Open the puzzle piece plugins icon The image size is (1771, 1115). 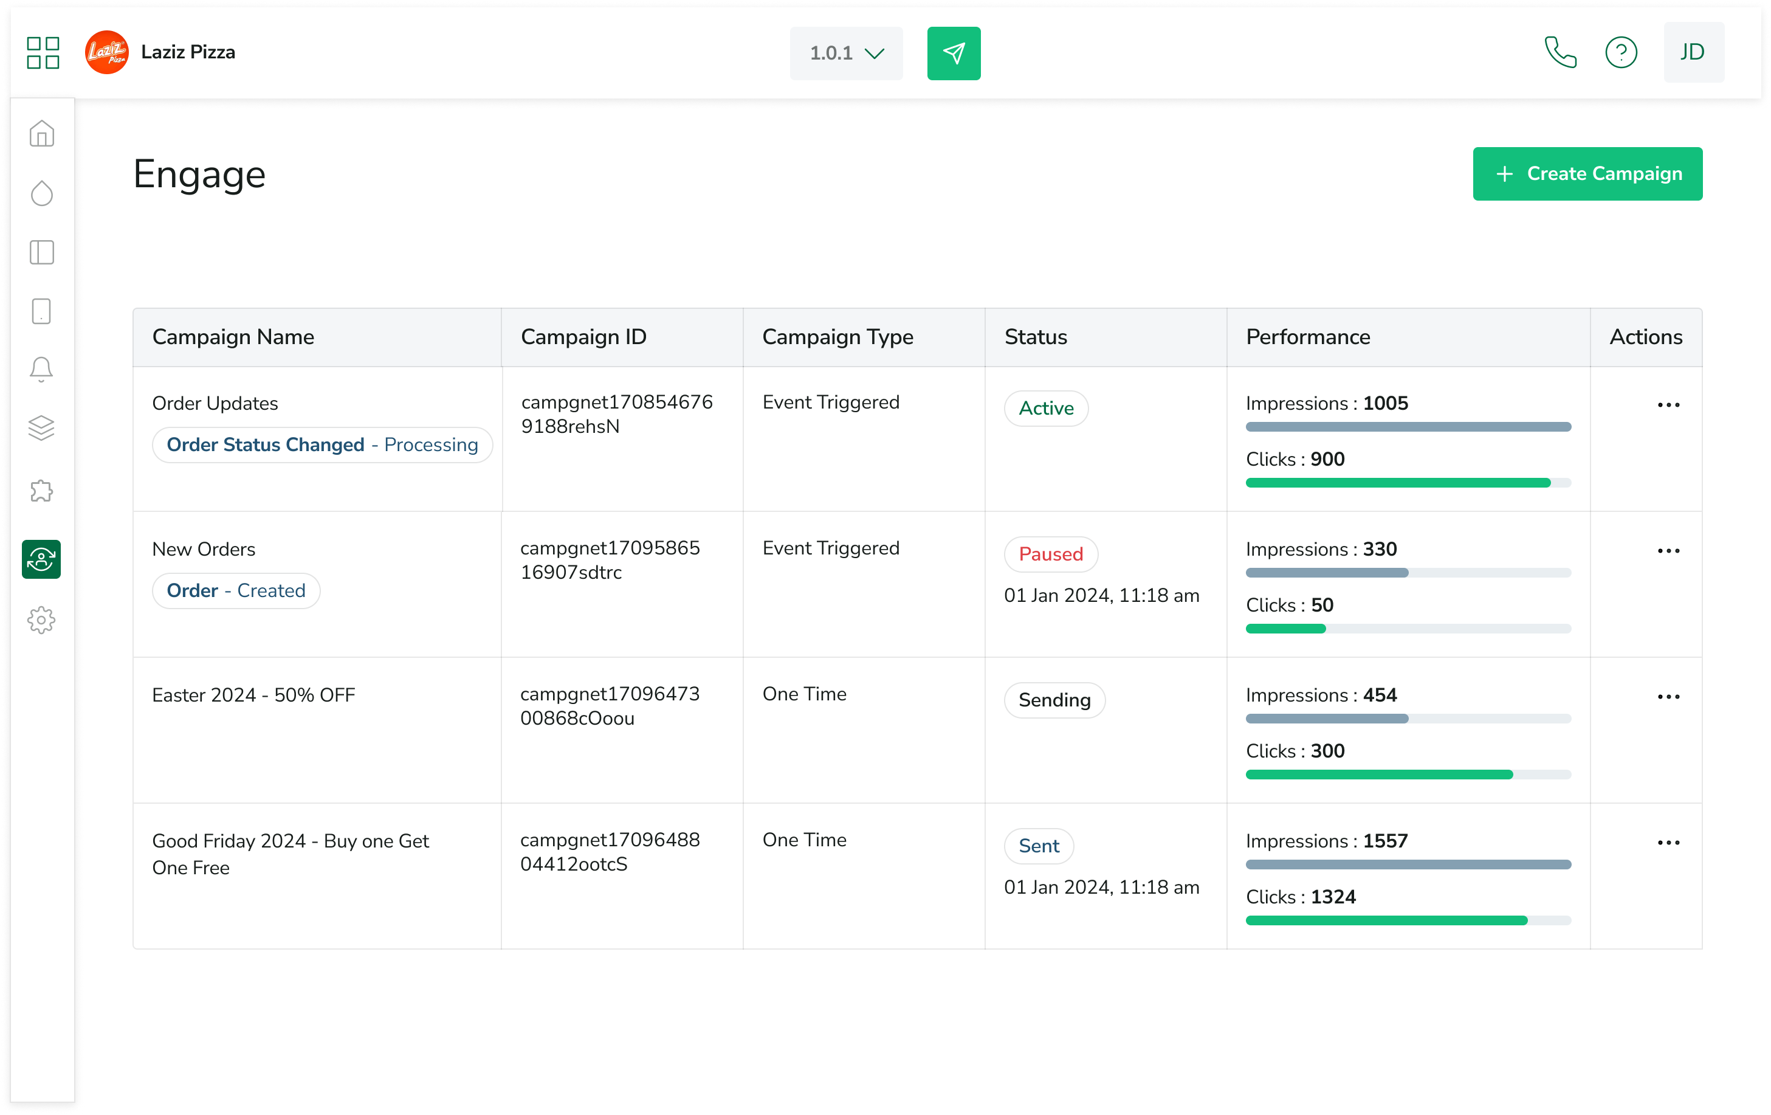[x=42, y=491]
